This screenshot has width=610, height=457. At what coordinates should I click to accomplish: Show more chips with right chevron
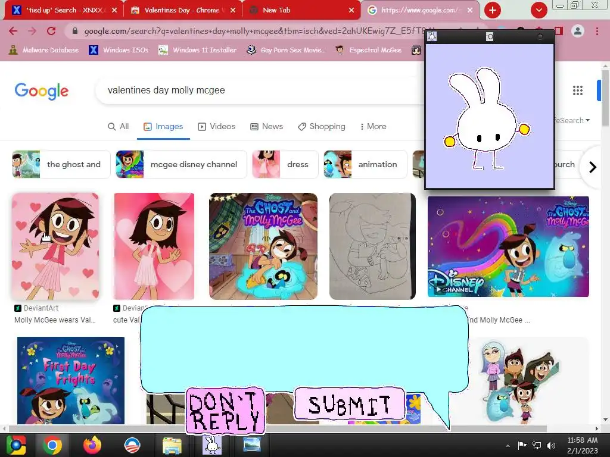[x=593, y=167]
